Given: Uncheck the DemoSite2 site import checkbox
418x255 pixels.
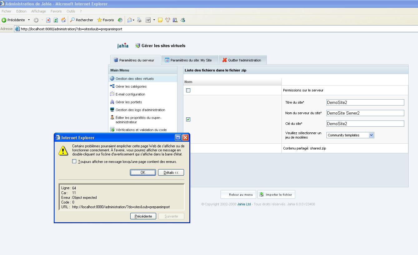Looking at the screenshot, I should point(188,119).
